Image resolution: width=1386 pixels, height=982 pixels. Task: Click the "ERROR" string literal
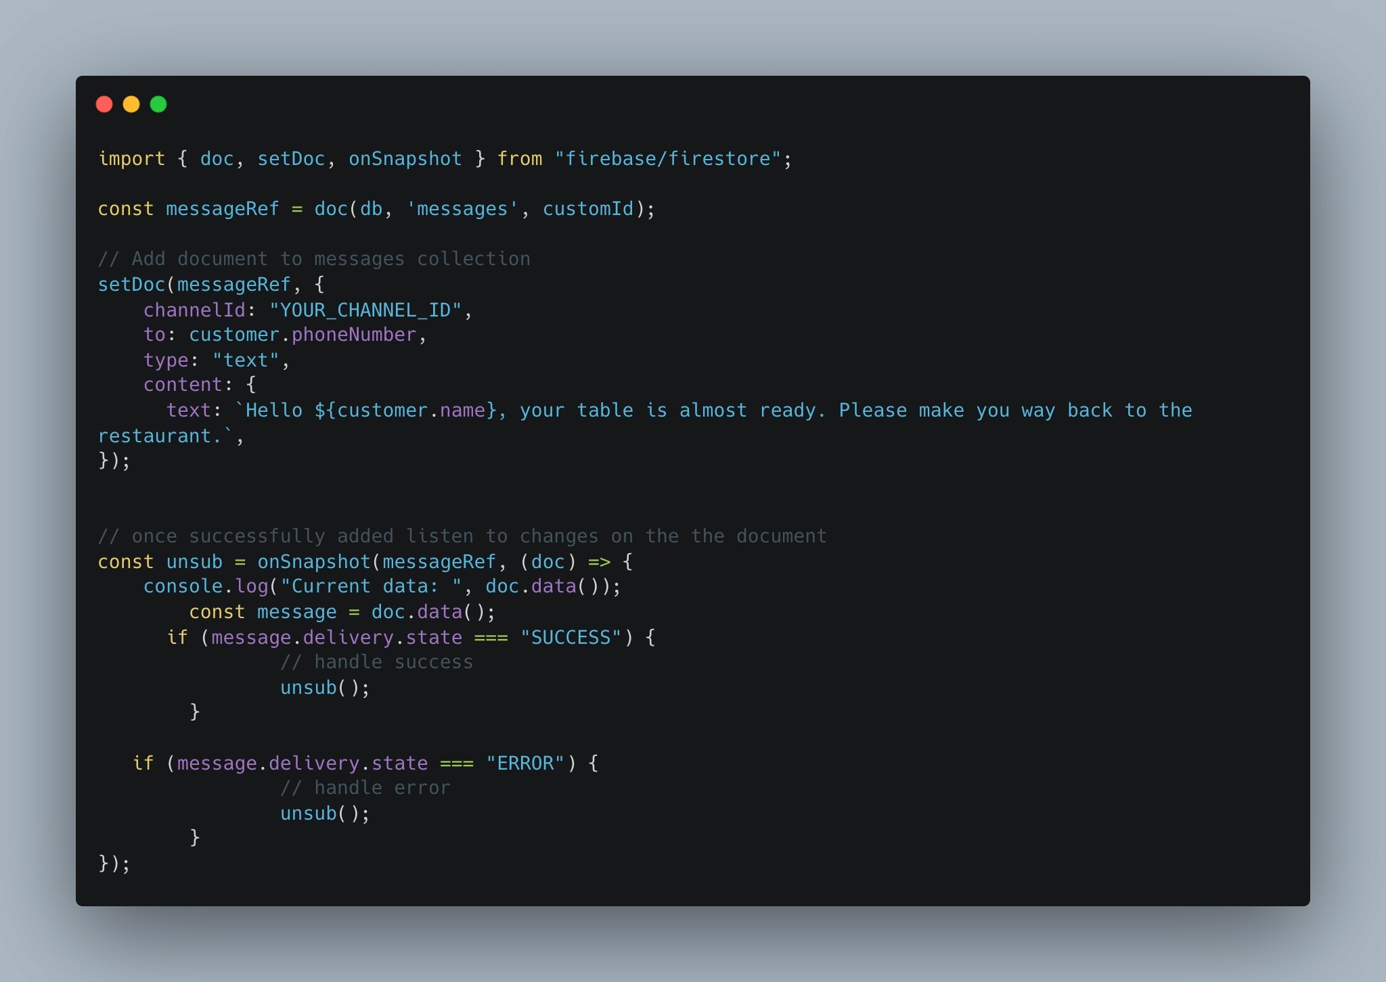[525, 764]
